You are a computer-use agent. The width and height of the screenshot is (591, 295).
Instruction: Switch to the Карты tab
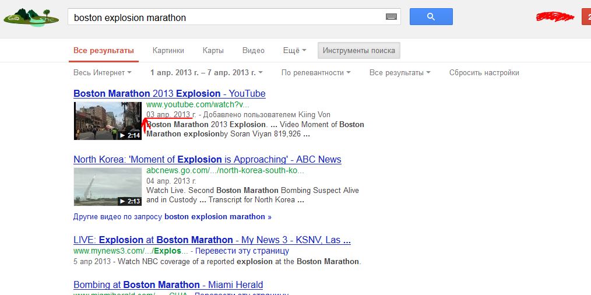pyautogui.click(x=213, y=51)
